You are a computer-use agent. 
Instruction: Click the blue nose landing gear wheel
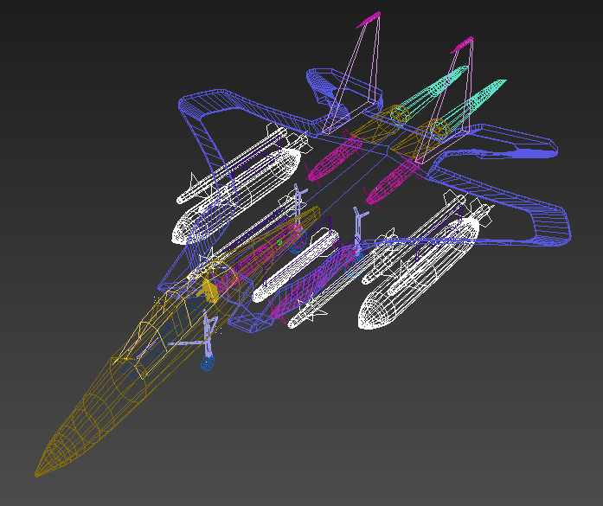207,364
